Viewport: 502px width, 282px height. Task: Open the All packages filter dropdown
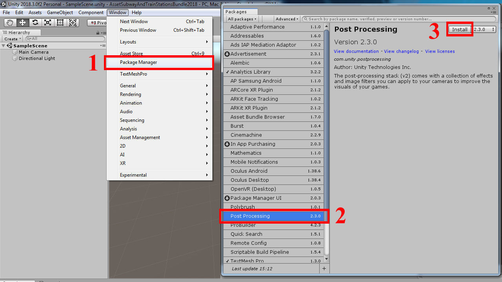tap(242, 19)
